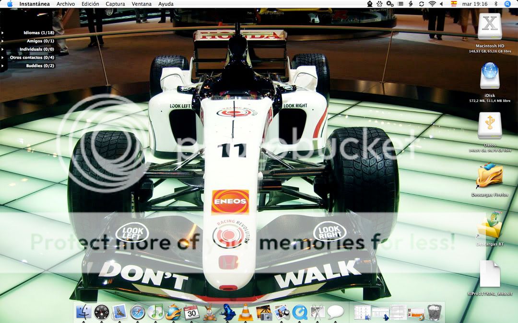Open the Archivo menu

[x=66, y=4]
